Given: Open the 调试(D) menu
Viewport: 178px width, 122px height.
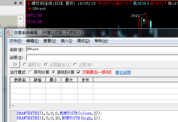Looking at the screenshot, I should pyautogui.click(x=83, y=41).
